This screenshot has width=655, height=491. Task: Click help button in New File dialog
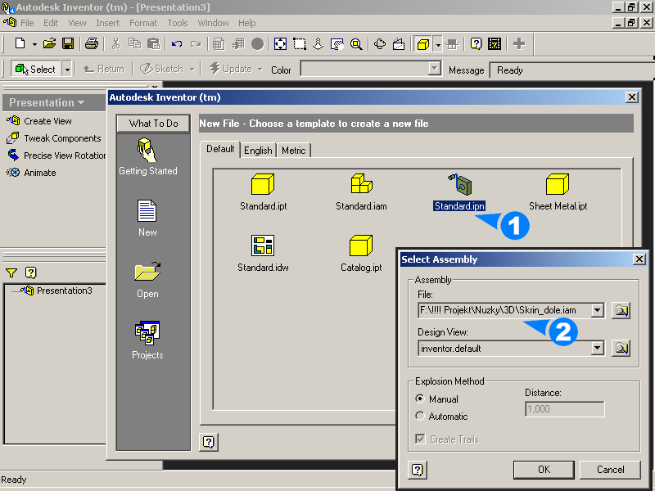[x=209, y=442]
